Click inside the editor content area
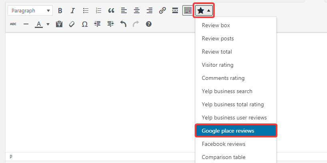This screenshot has height=163, width=327. pyautogui.click(x=100, y=92)
